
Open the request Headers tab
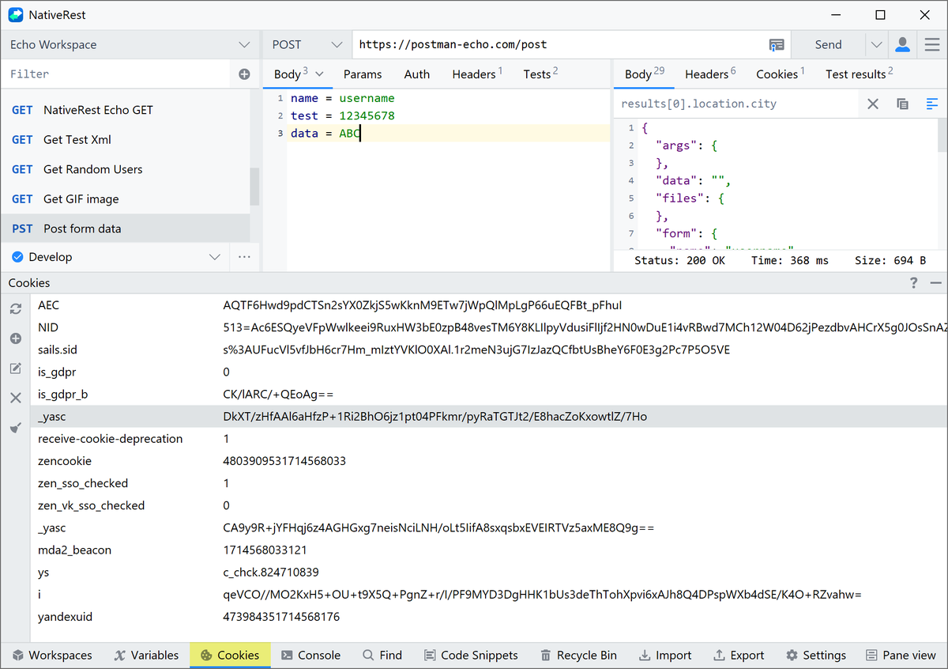477,74
